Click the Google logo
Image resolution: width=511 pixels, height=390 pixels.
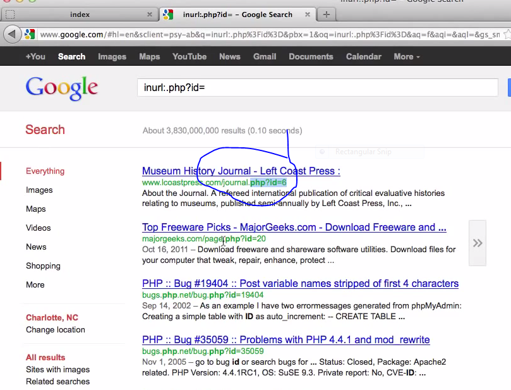click(62, 88)
